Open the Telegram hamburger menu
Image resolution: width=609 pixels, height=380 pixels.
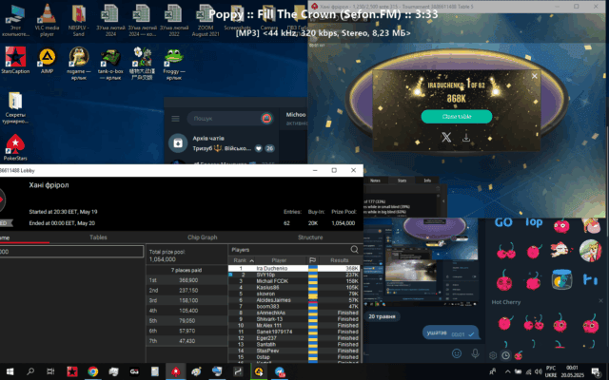(x=177, y=119)
